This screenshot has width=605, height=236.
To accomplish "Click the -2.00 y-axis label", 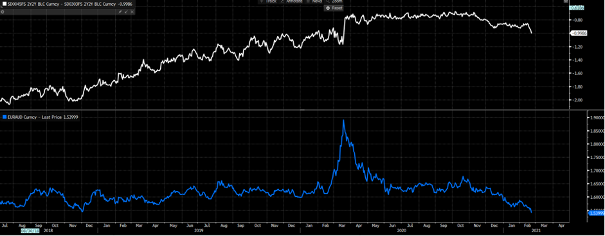I will (x=577, y=100).
